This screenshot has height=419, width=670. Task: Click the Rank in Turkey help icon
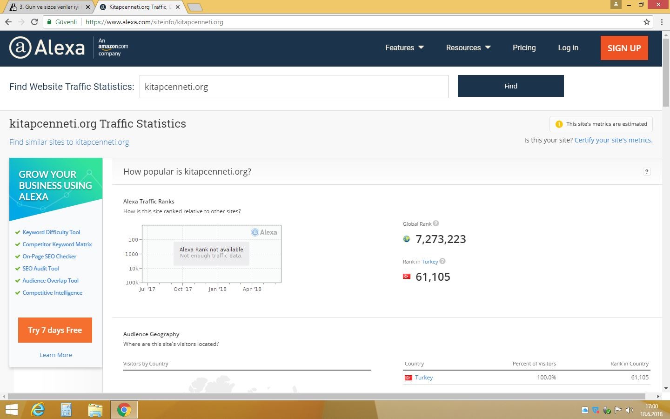(x=442, y=261)
